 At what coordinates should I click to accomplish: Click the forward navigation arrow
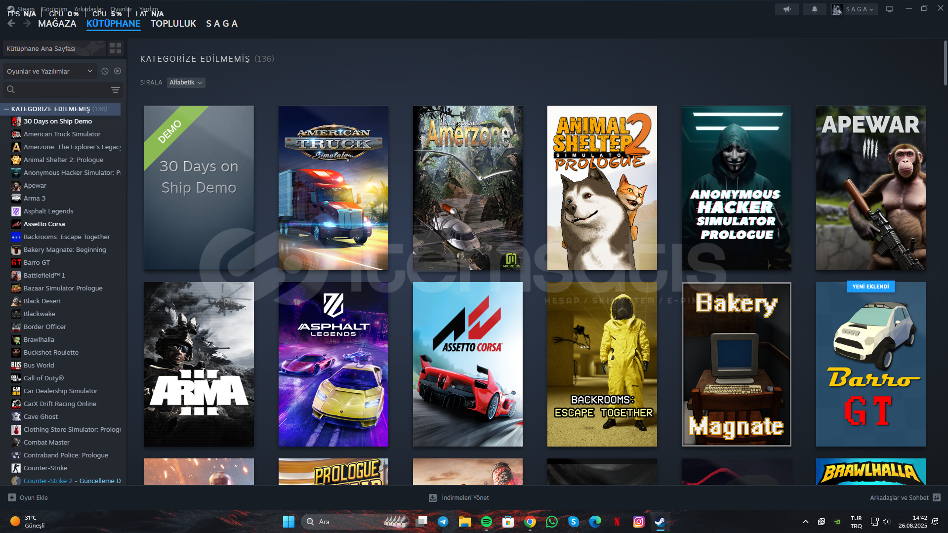(27, 24)
